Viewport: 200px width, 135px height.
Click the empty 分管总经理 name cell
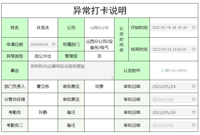click(x=43, y=100)
